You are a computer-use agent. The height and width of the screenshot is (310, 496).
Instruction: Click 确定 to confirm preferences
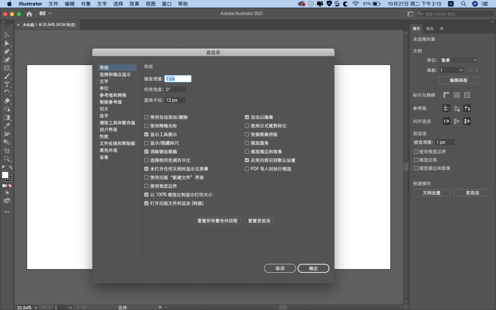[313, 268]
